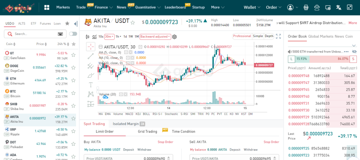Click Stop Order under Buy AKITA

165,142
